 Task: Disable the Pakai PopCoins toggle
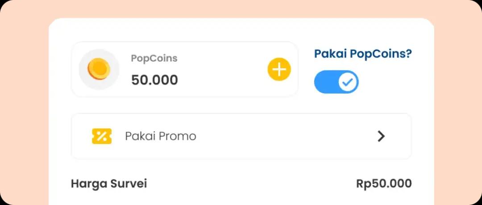[336, 82]
